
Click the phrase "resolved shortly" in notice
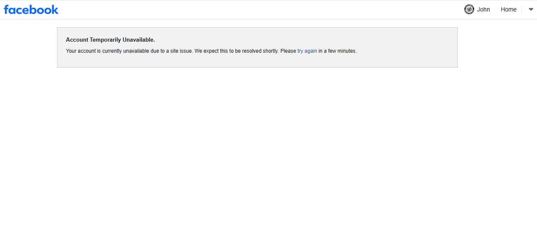(260, 51)
